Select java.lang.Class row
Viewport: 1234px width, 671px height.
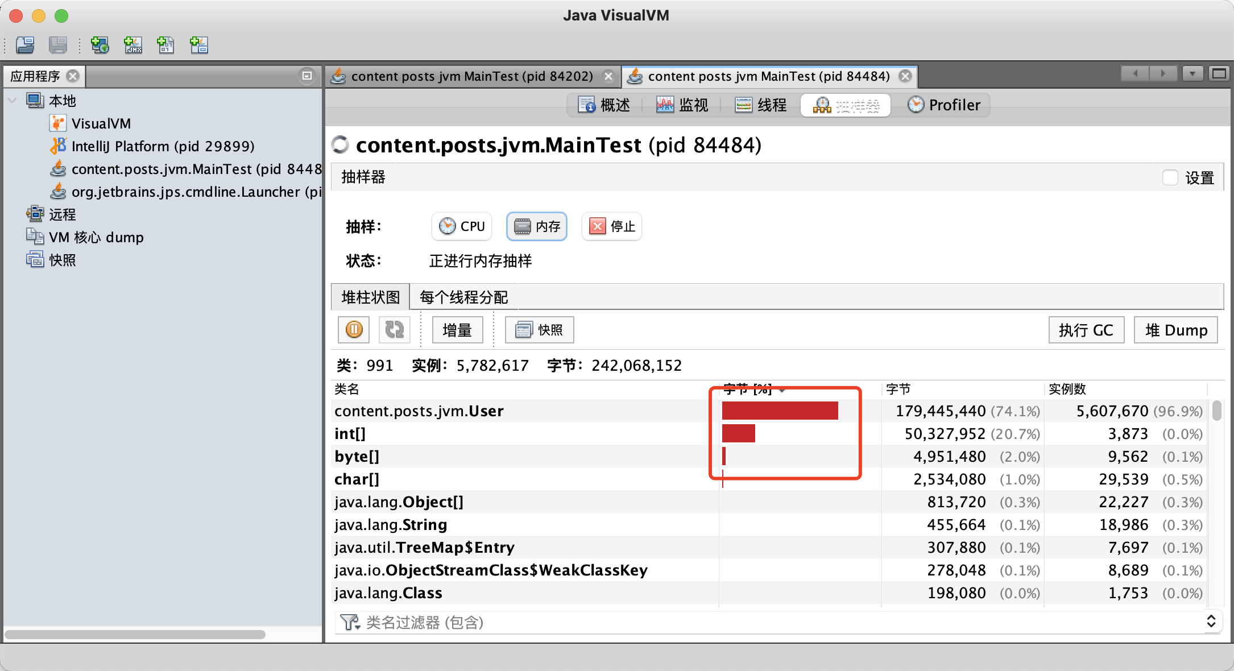click(770, 593)
